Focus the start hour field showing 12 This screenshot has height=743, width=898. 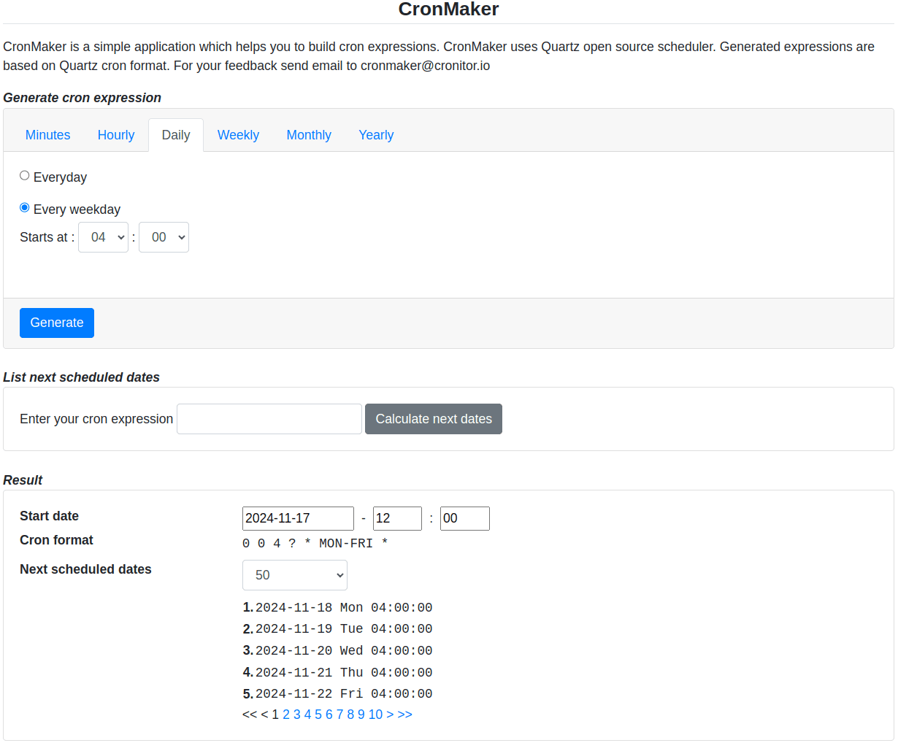[397, 518]
